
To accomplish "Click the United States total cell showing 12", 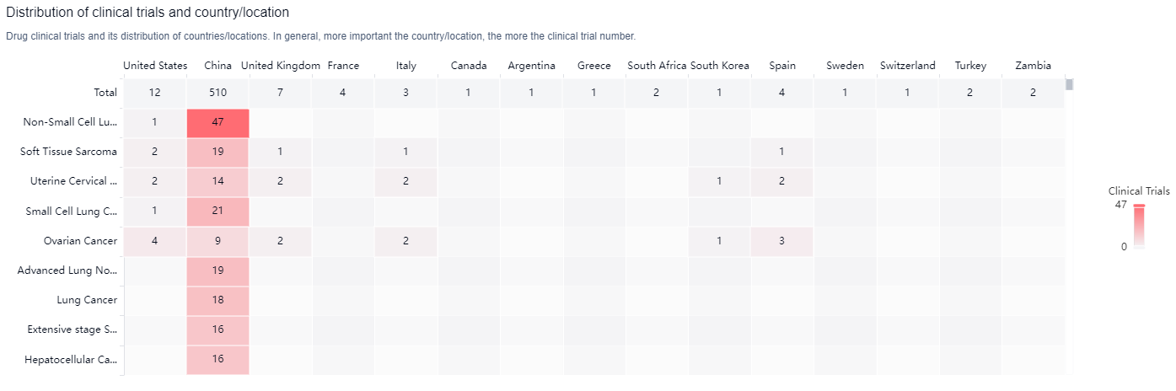I will 155,93.
